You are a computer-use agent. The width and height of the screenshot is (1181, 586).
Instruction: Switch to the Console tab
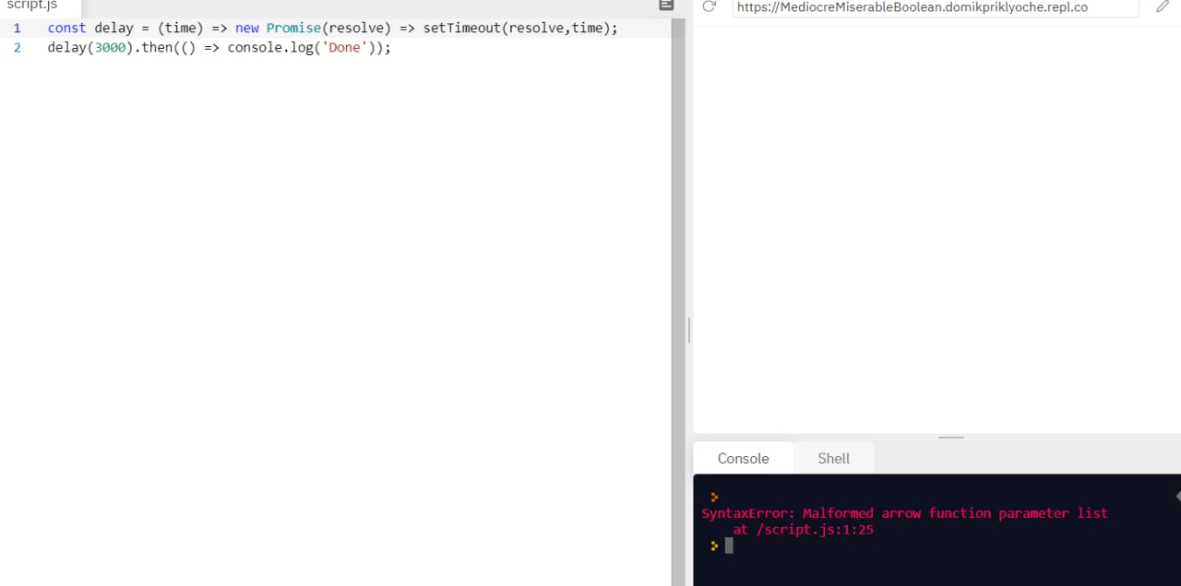pos(743,458)
